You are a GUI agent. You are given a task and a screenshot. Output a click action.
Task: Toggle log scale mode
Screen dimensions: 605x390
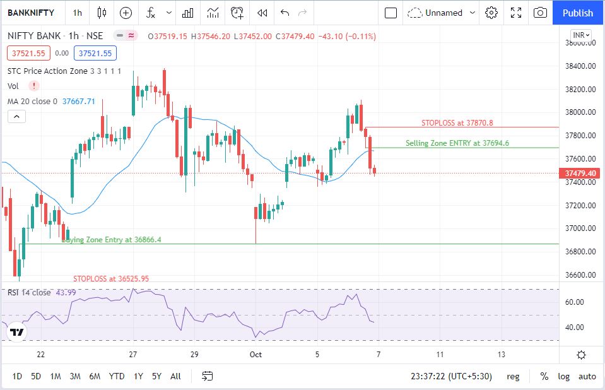pyautogui.click(x=563, y=377)
